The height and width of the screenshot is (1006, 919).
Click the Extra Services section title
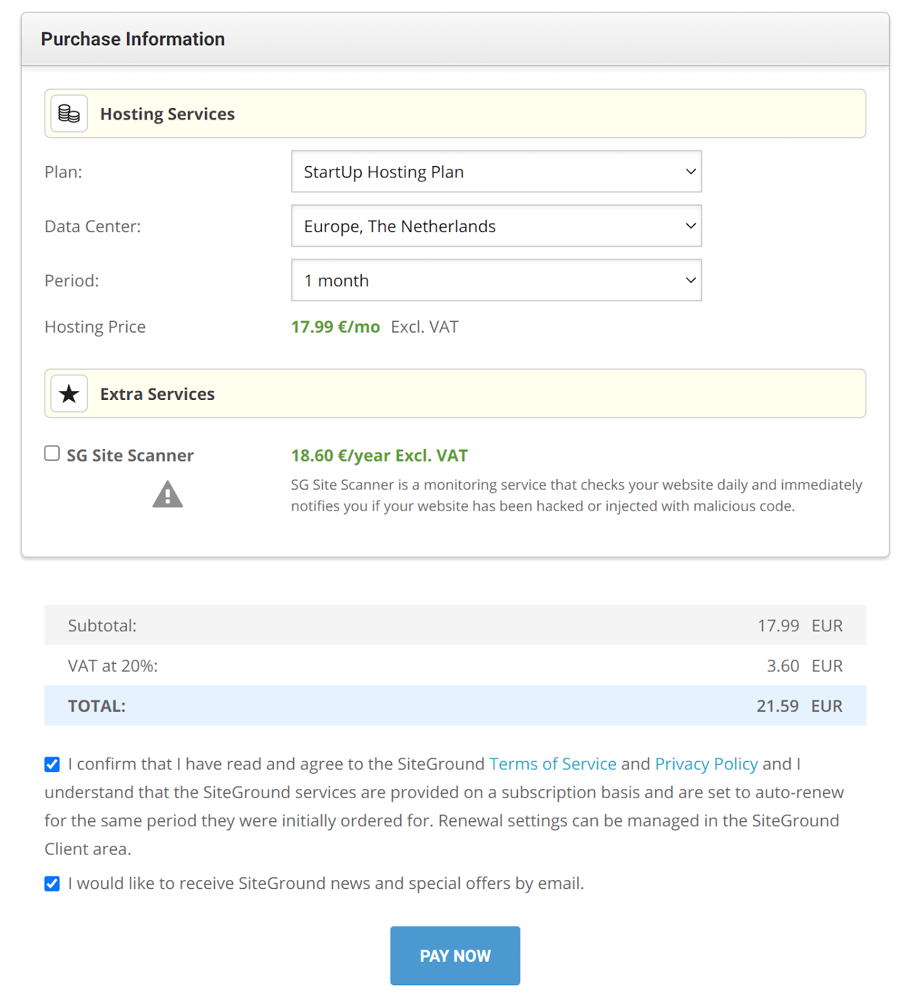point(157,394)
